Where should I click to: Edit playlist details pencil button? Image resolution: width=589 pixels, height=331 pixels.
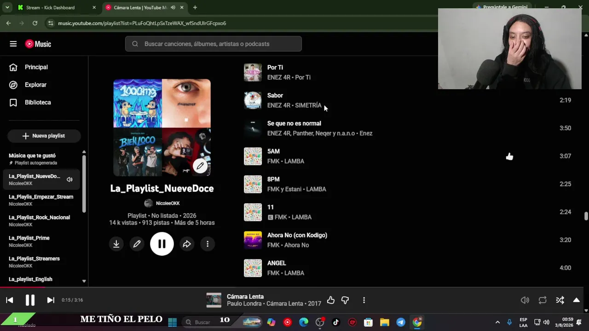tap(137, 244)
